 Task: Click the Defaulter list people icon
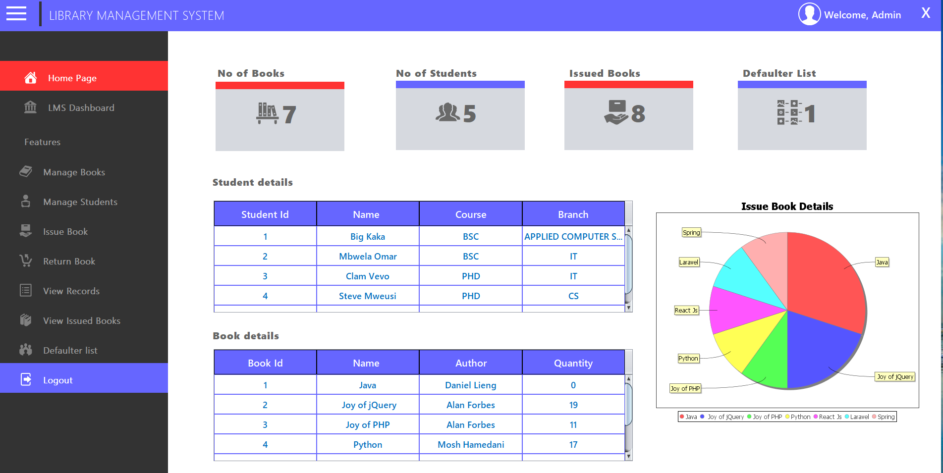[x=26, y=350]
